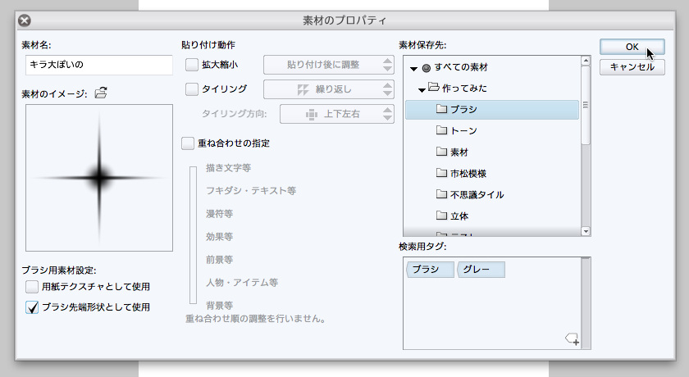Toggle 重ね合わせの指定 checkbox

[x=188, y=143]
